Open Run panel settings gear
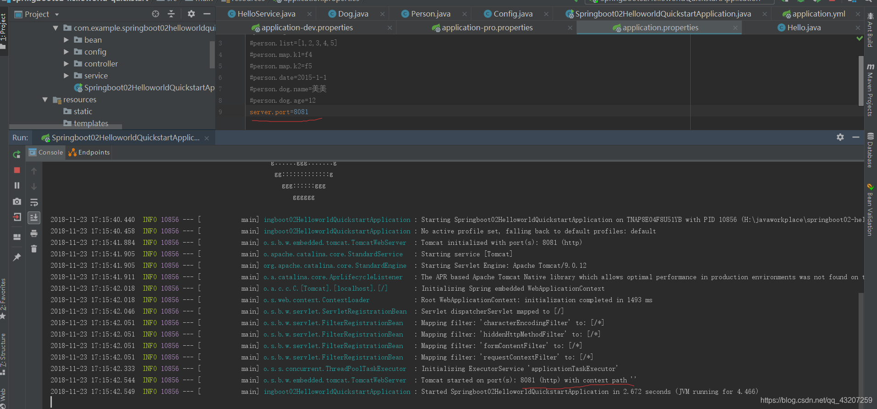This screenshot has width=877, height=409. coord(840,137)
